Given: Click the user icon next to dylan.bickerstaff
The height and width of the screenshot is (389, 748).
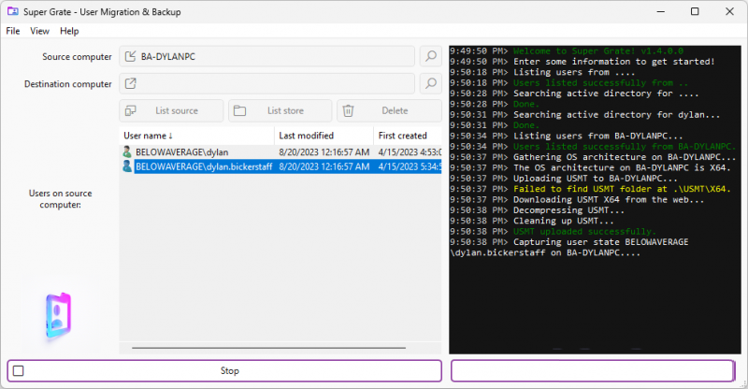Looking at the screenshot, I should (x=127, y=166).
